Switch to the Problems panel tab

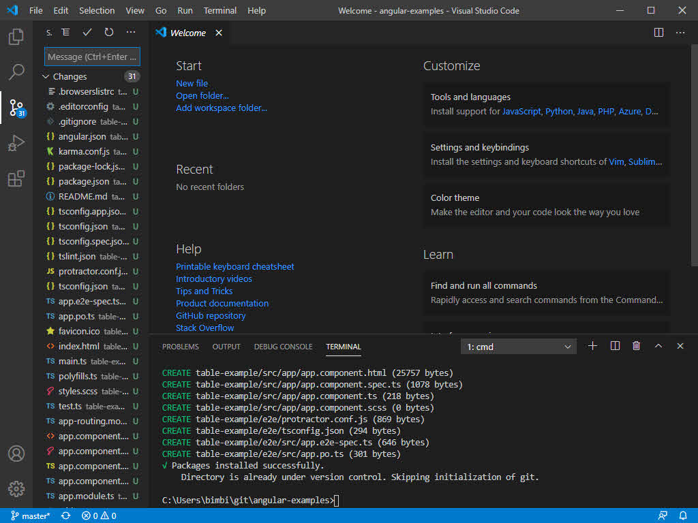(x=181, y=347)
